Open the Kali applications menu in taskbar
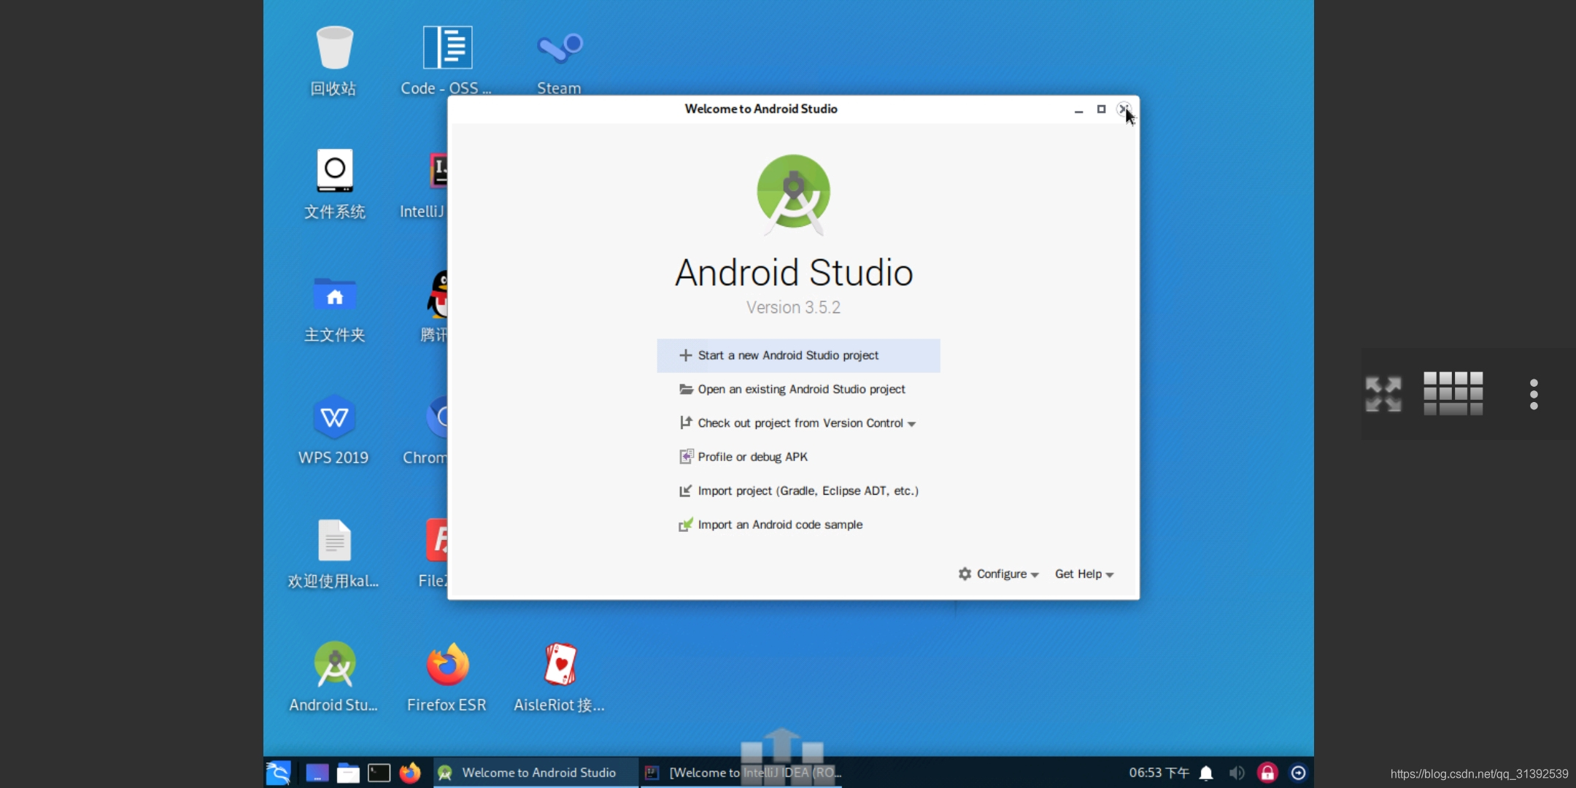The width and height of the screenshot is (1576, 788). point(279,773)
